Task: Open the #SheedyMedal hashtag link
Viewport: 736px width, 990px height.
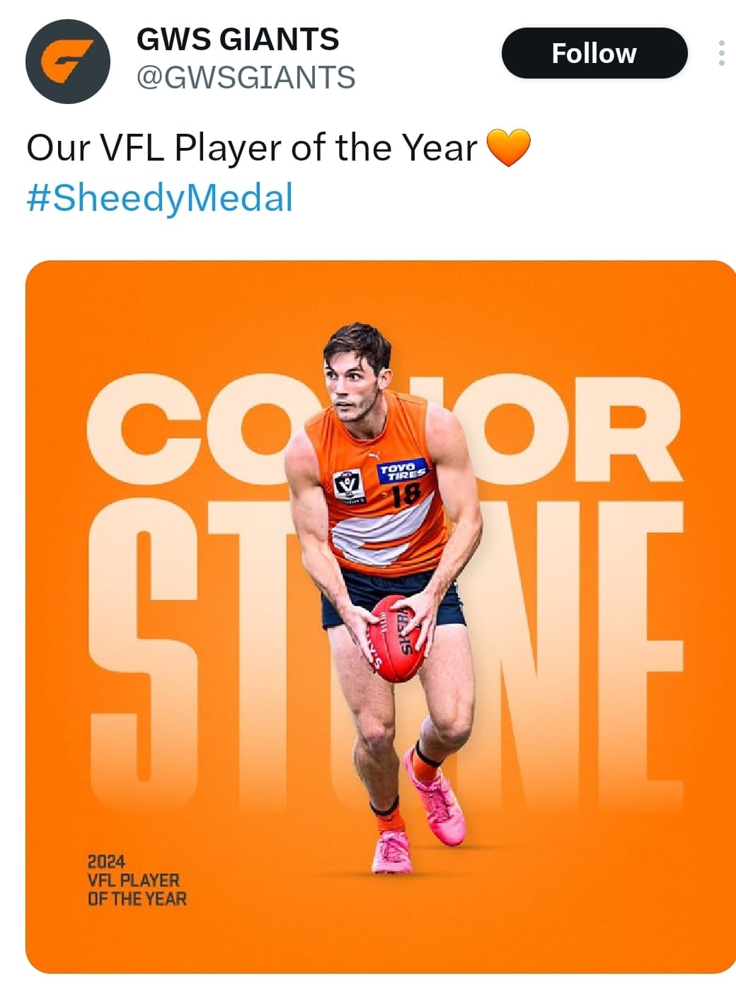Action: pos(159,197)
